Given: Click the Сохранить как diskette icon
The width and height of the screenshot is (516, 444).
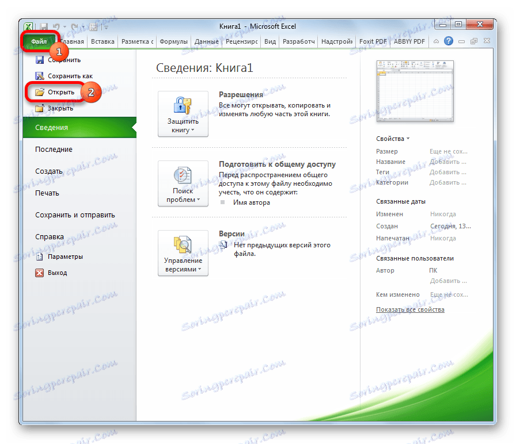Looking at the screenshot, I should click(39, 75).
